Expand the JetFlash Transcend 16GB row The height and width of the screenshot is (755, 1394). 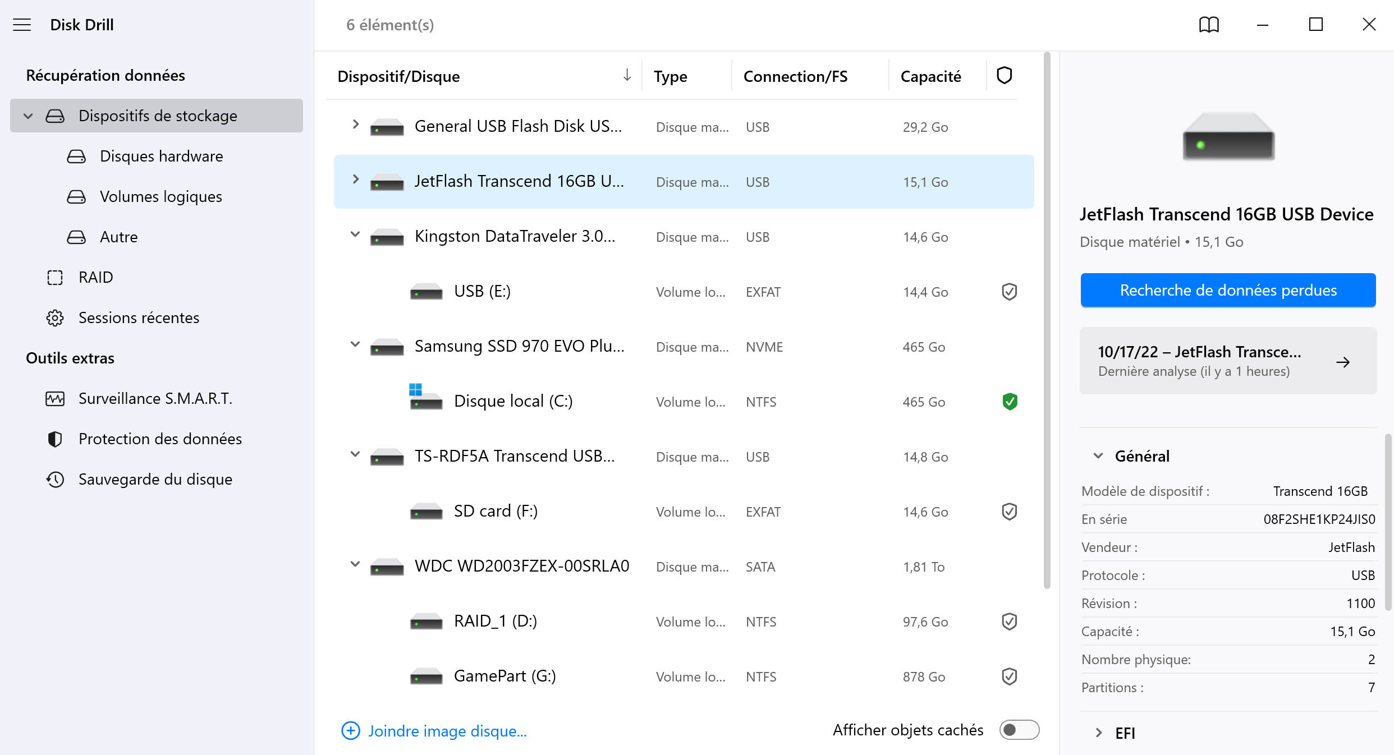[355, 179]
